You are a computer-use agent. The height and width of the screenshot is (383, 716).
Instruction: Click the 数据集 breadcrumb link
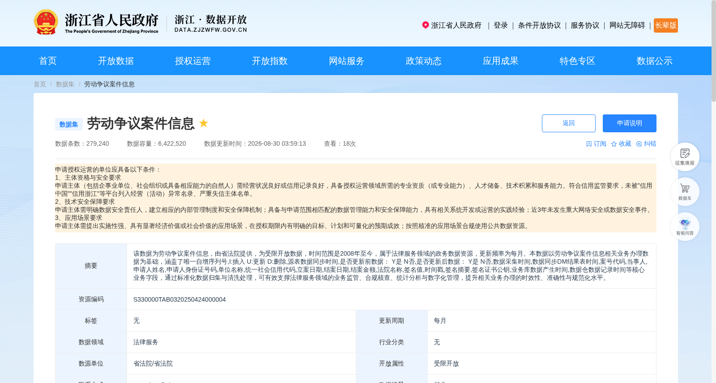[65, 84]
